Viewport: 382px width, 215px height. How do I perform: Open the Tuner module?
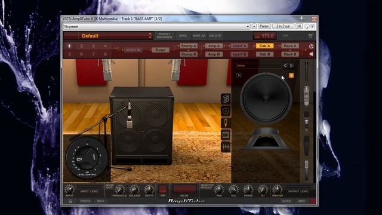coord(161,50)
